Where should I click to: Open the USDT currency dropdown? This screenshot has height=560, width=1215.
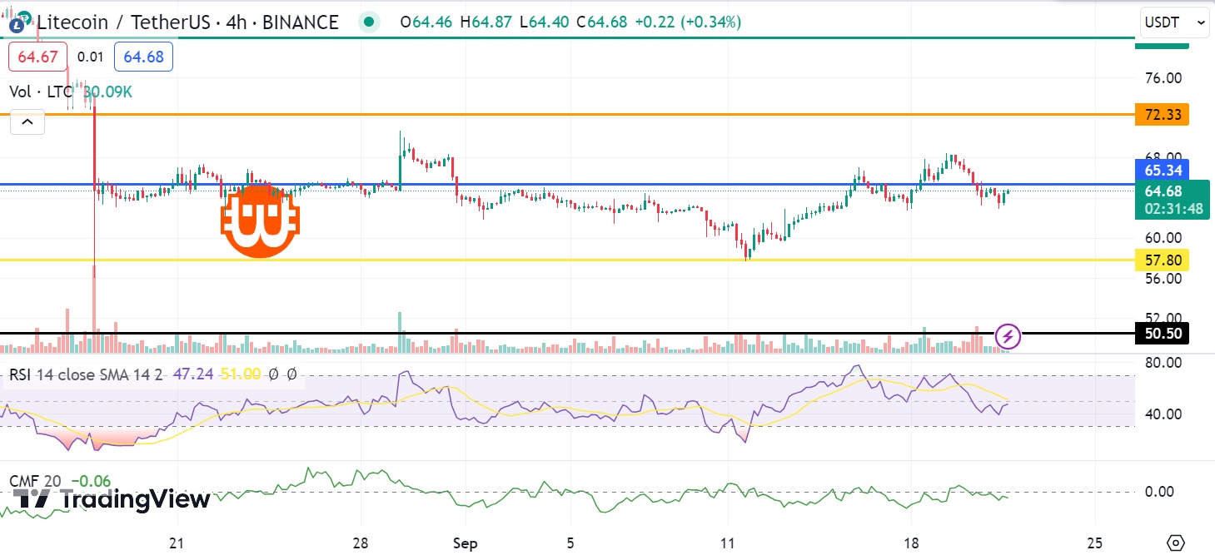(x=1174, y=22)
